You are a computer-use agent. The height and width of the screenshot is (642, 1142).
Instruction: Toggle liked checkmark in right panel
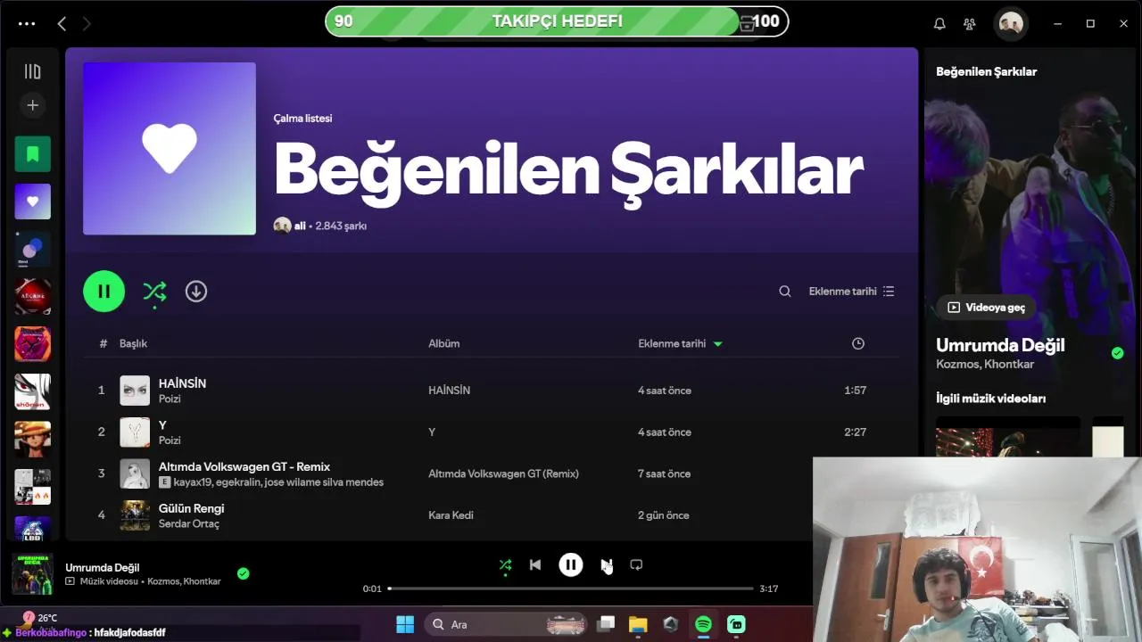[1118, 353]
